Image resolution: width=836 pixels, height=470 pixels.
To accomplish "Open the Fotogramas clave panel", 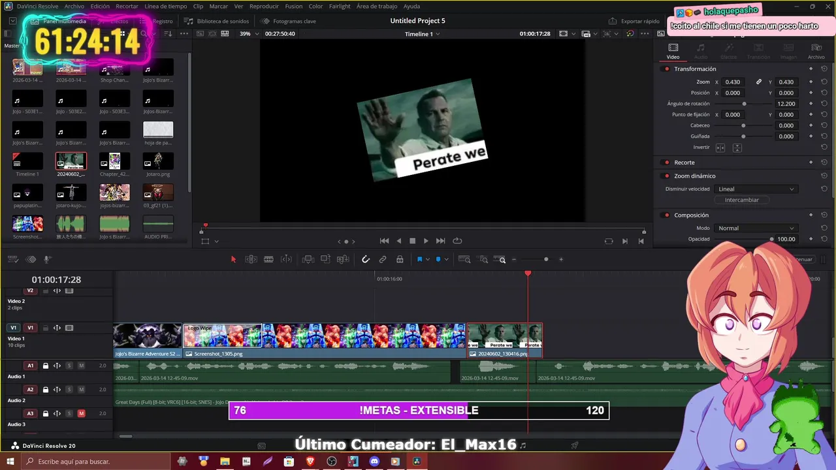I will point(289,21).
